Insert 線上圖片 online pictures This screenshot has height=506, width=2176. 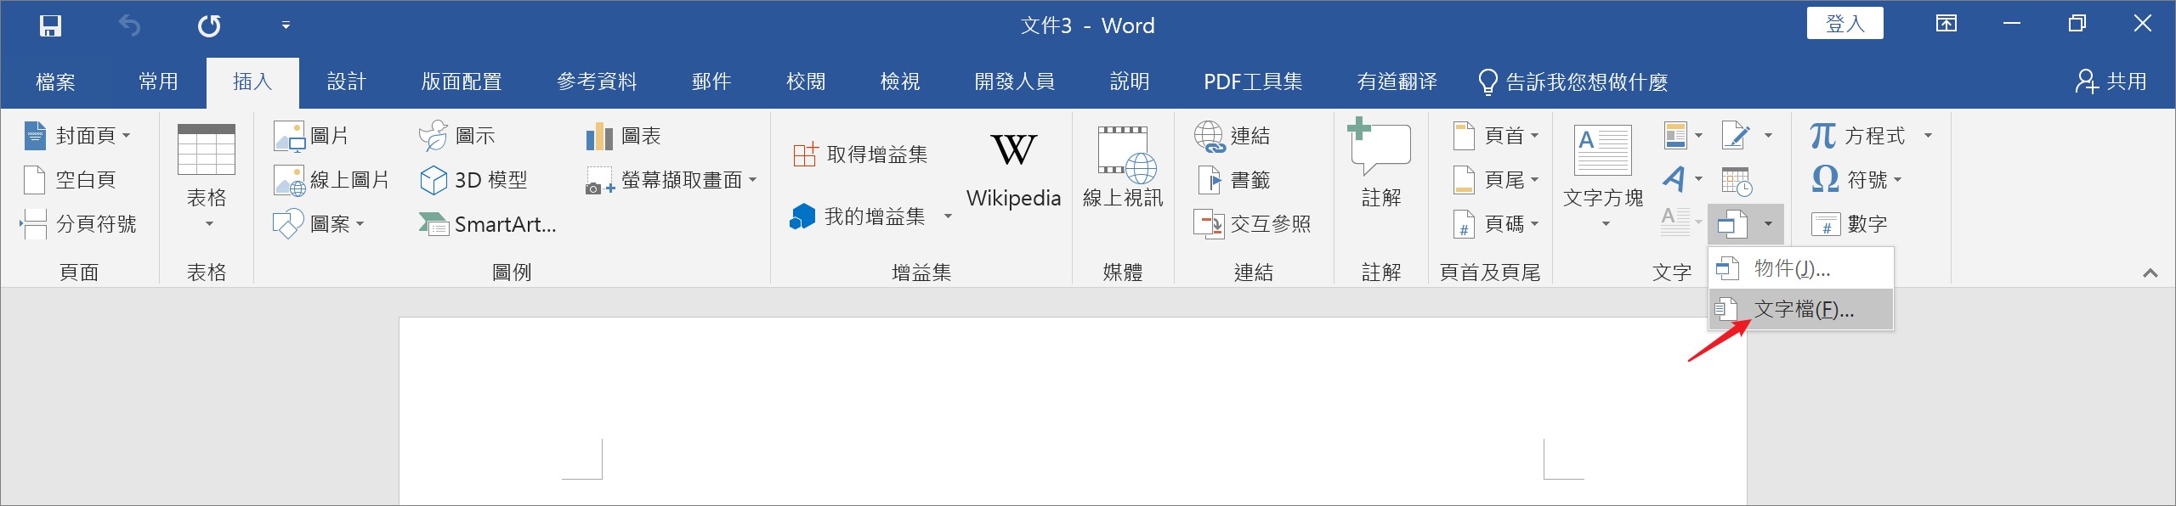pos(331,180)
